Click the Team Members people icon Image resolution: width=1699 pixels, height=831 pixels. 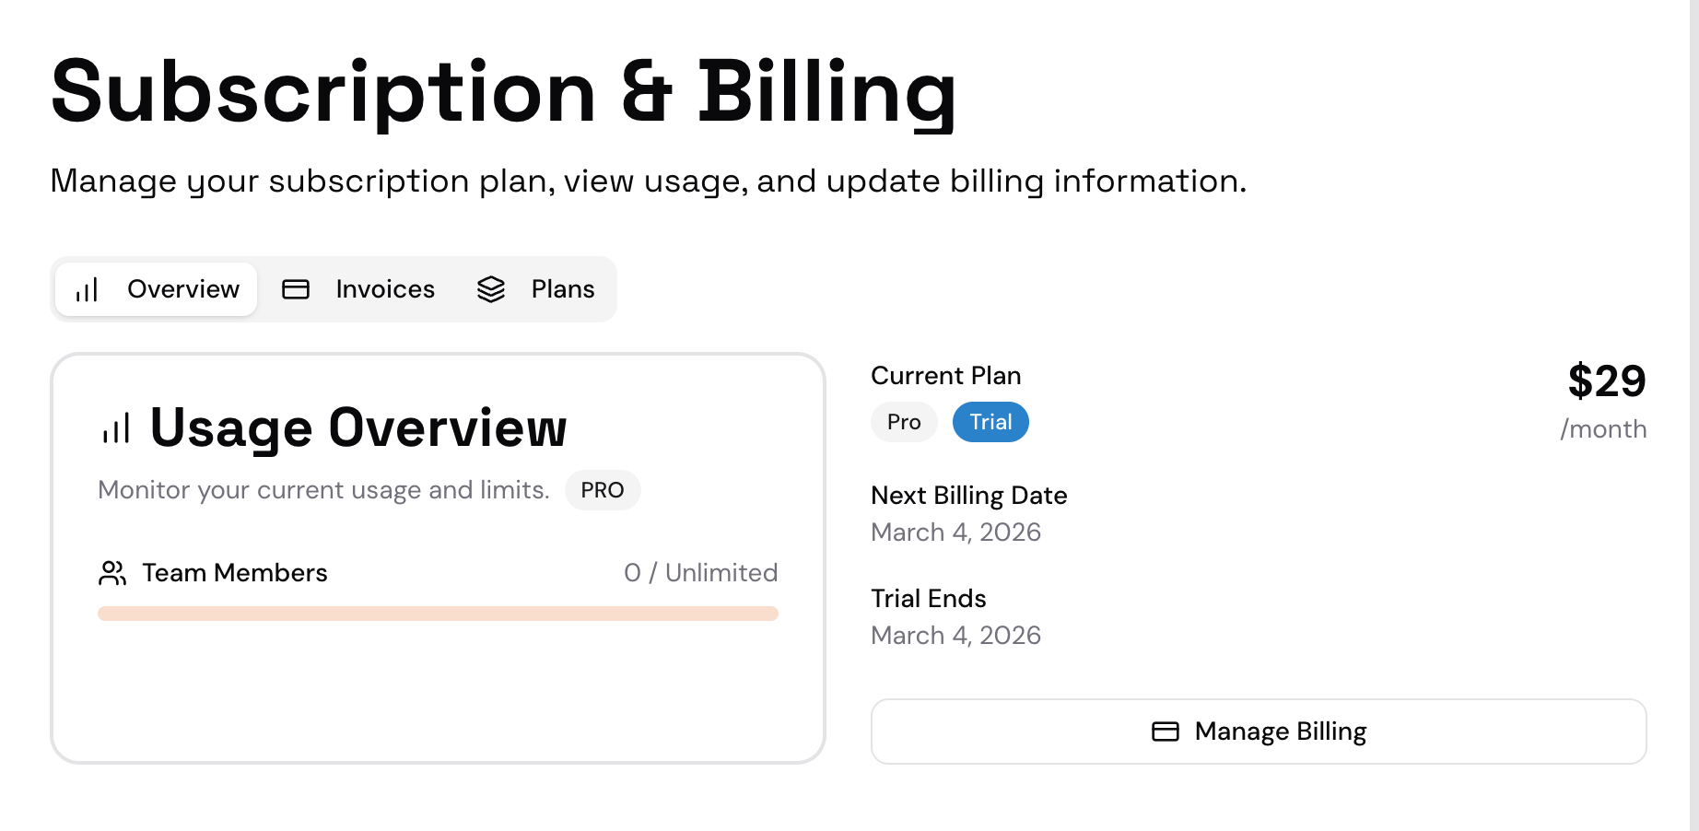pyautogui.click(x=112, y=573)
